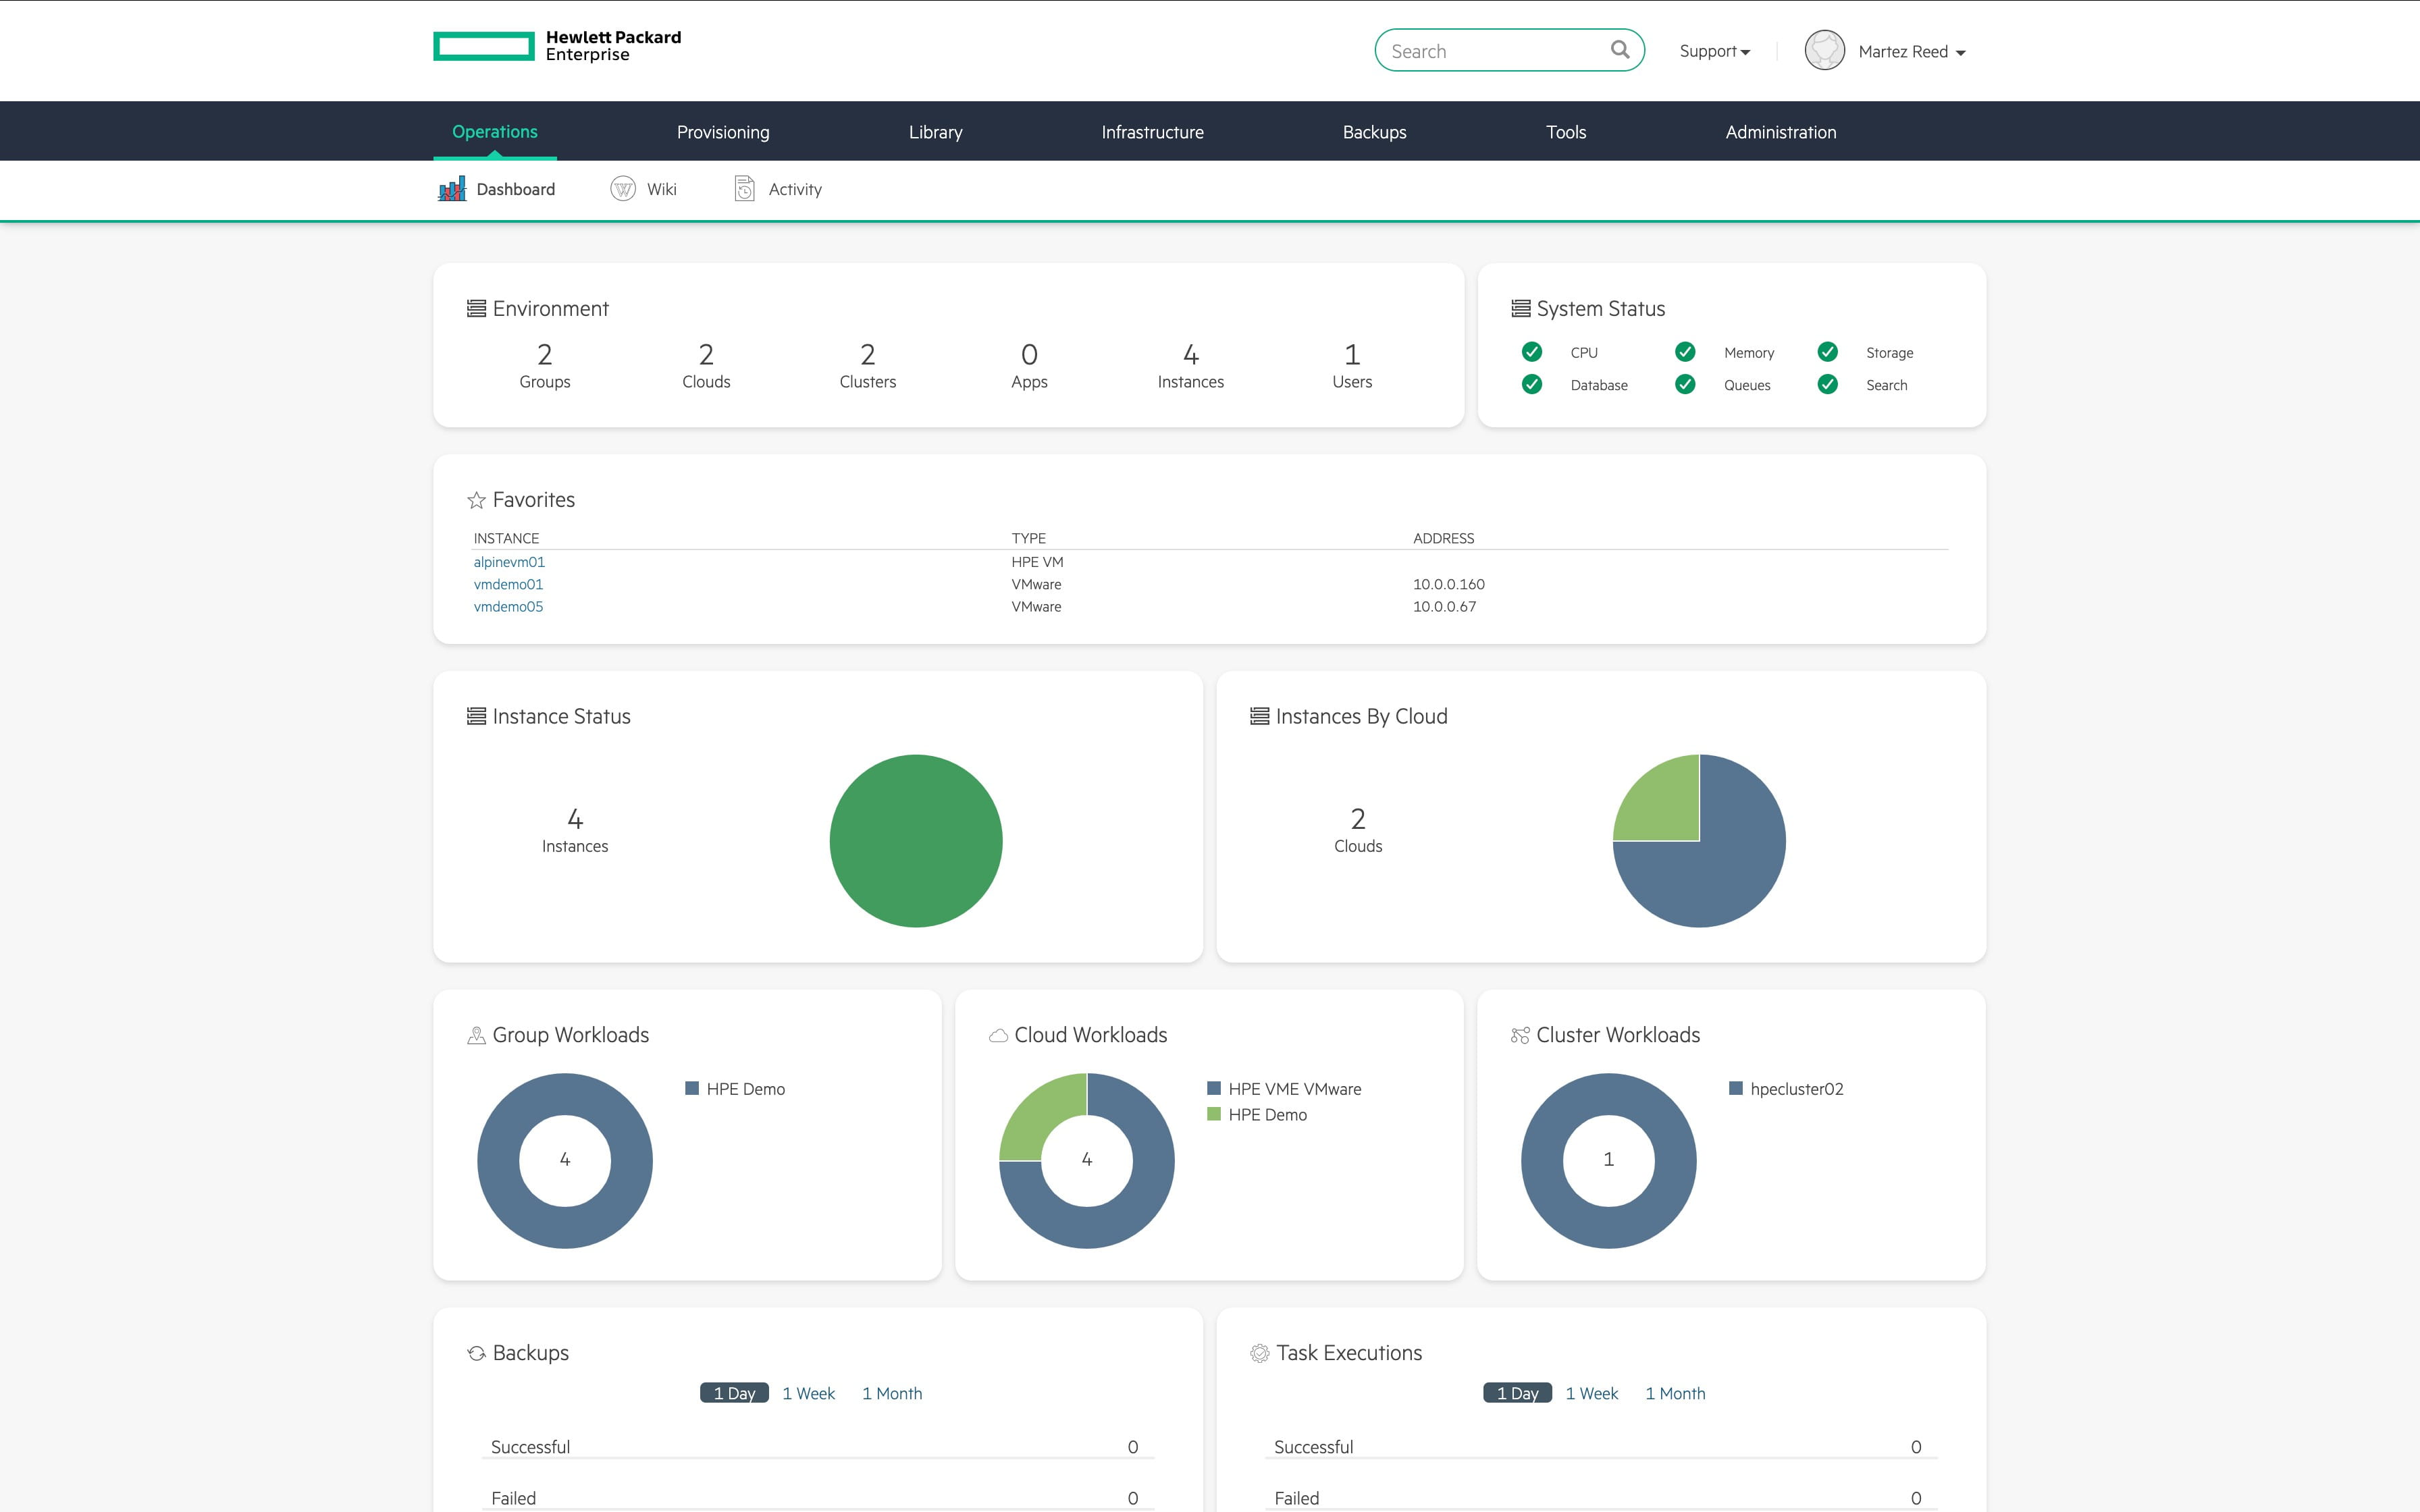Open the user avatar menu

1824,51
